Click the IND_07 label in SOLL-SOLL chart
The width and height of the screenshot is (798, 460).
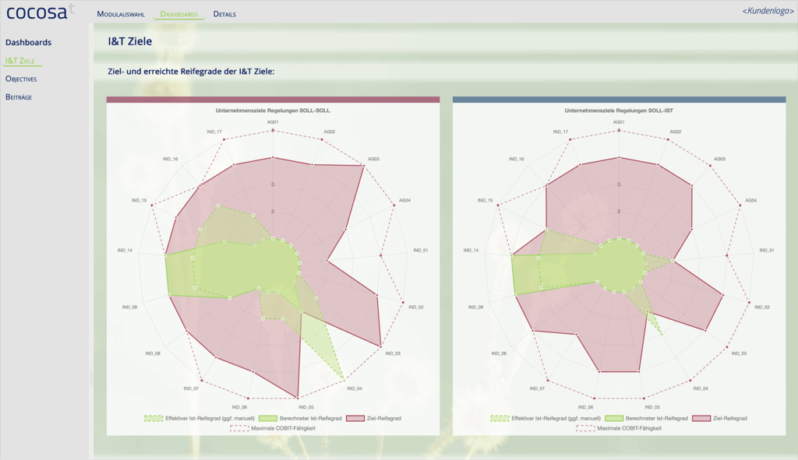click(x=191, y=388)
